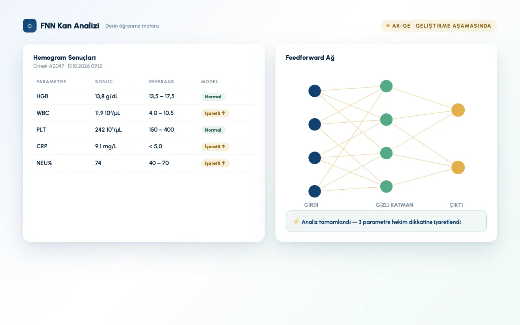
Task: Select the PLT row result value
Action: coord(108,130)
